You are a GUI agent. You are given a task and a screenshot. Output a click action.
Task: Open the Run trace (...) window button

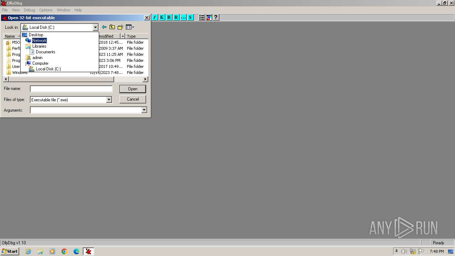183,17
